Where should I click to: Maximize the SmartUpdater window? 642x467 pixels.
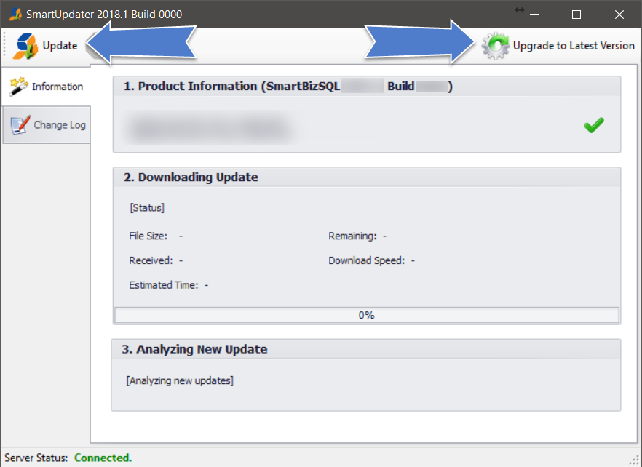[x=576, y=15]
